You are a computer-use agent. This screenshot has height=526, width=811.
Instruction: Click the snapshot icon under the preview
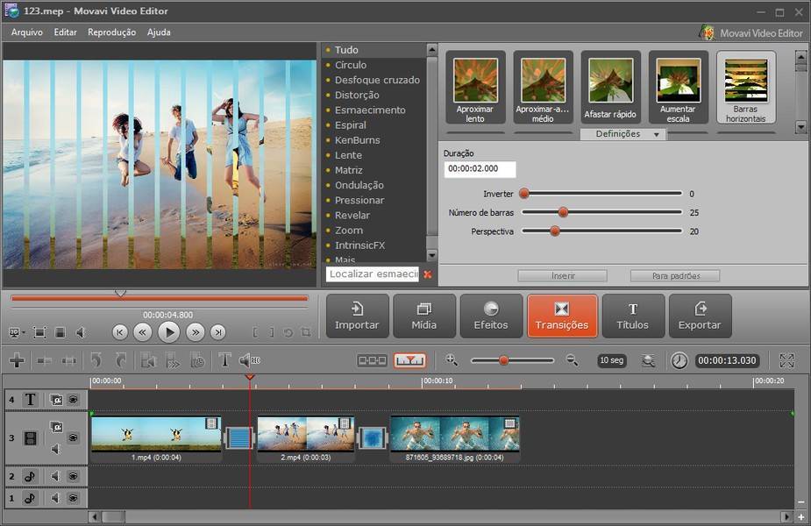tap(60, 332)
